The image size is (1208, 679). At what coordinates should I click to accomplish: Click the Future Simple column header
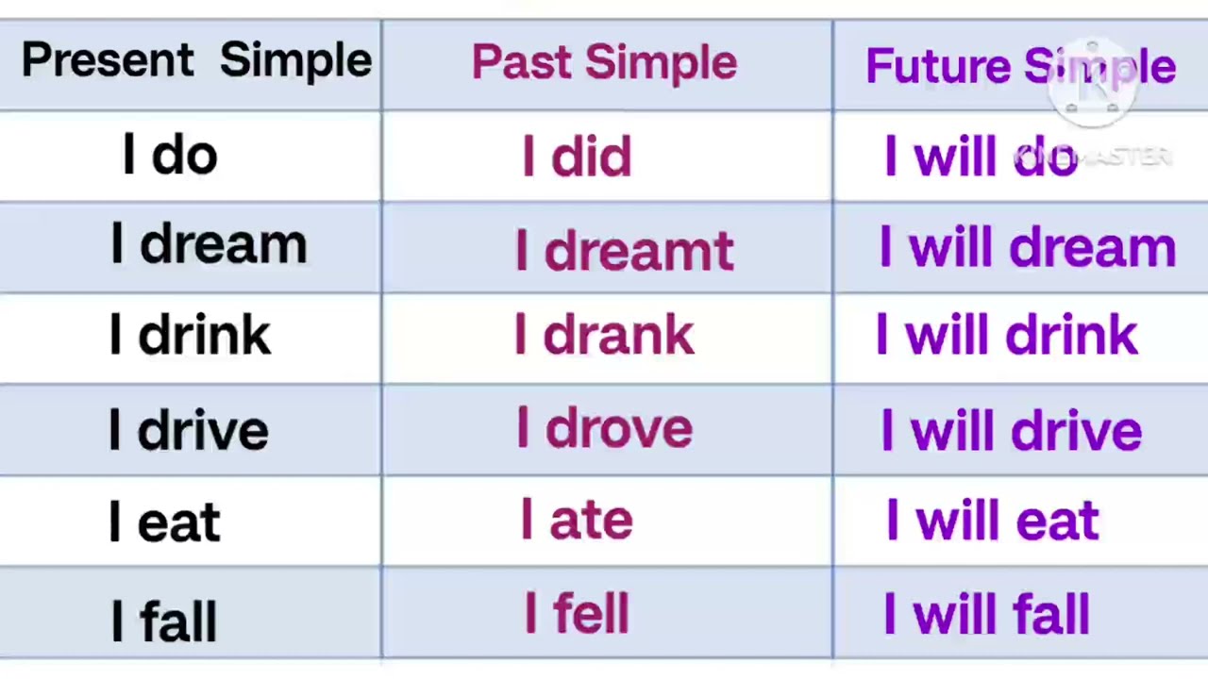click(1020, 66)
